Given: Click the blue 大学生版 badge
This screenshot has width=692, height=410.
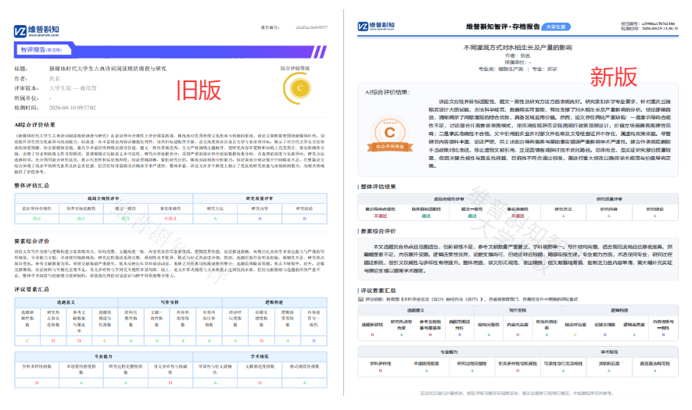Looking at the screenshot, I should click(x=556, y=27).
